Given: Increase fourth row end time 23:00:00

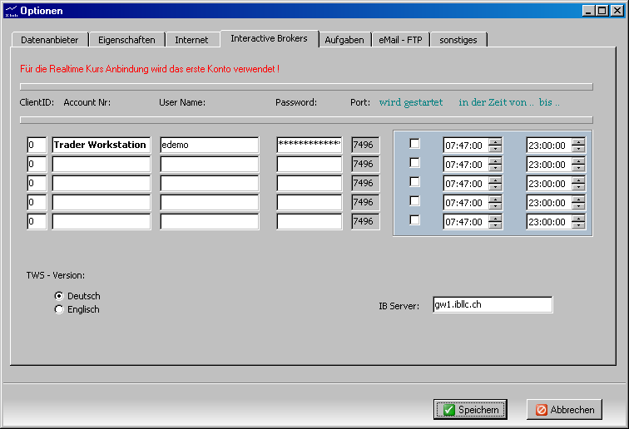Looking at the screenshot, I should [578, 200].
